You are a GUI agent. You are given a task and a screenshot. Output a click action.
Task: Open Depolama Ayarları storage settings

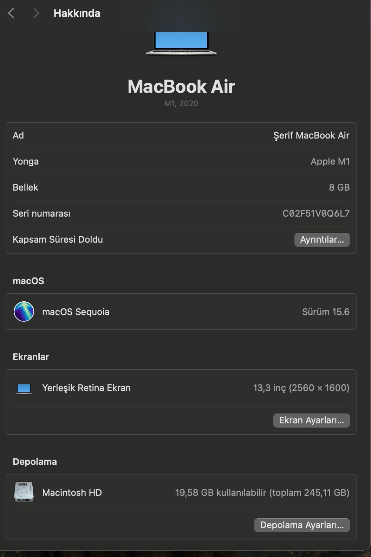point(302,525)
